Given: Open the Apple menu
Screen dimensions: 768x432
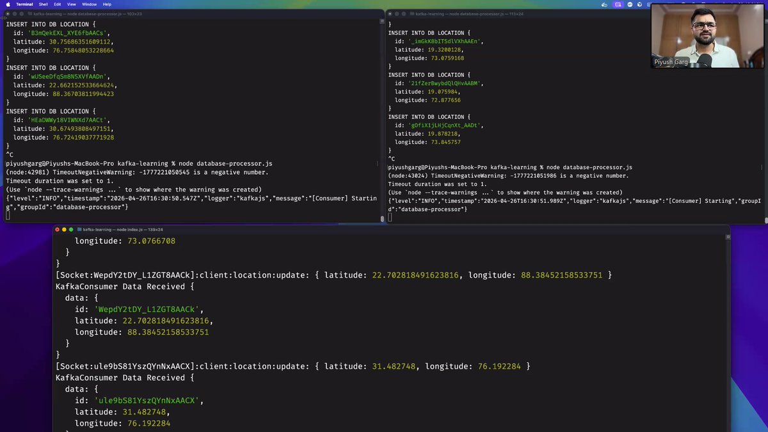Looking at the screenshot, I should [x=6, y=4].
